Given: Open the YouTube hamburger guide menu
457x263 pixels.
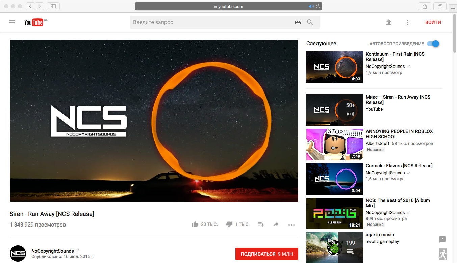Looking at the screenshot, I should tap(12, 22).
